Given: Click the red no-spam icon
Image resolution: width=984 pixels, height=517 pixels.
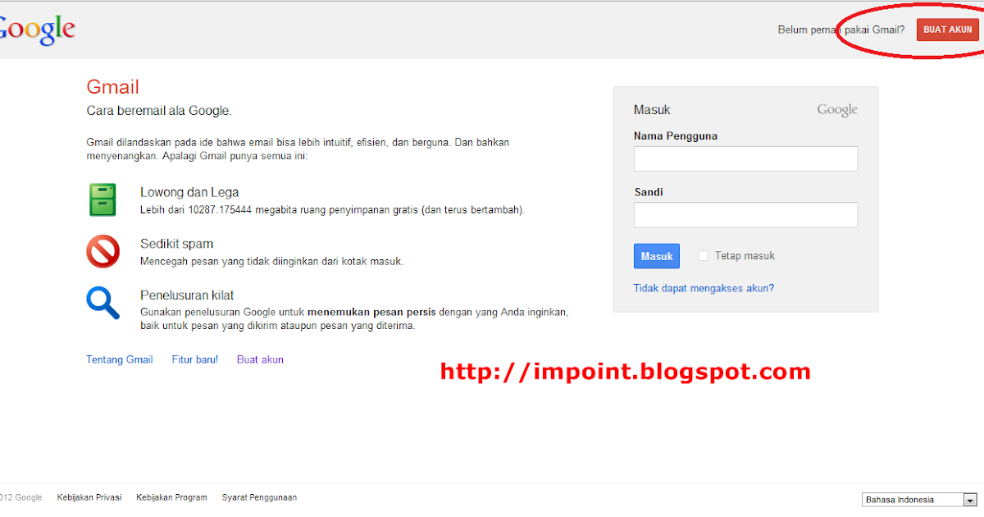Looking at the screenshot, I should click(x=102, y=251).
